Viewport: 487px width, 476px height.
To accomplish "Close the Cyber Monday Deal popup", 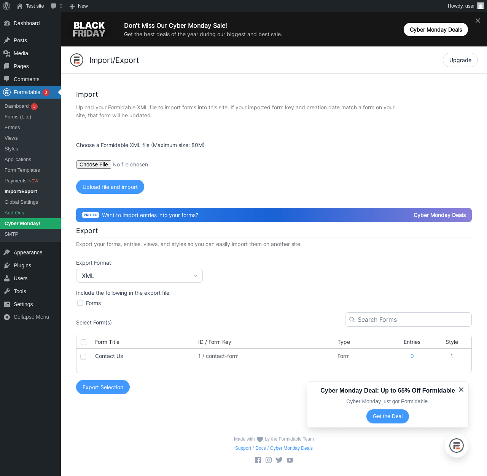I will point(461,390).
